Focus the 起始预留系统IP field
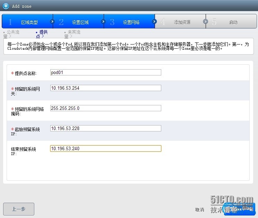Viewport: 258px width, 218px height. click(x=106, y=128)
